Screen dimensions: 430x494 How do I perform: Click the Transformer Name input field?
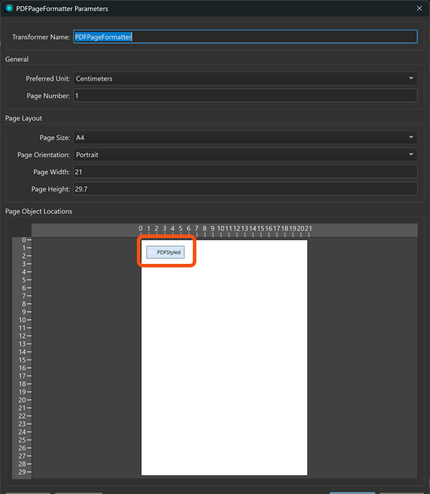[245, 37]
